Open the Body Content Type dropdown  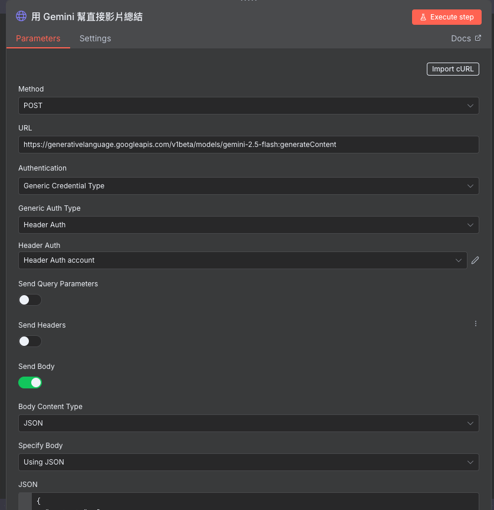tap(248, 423)
